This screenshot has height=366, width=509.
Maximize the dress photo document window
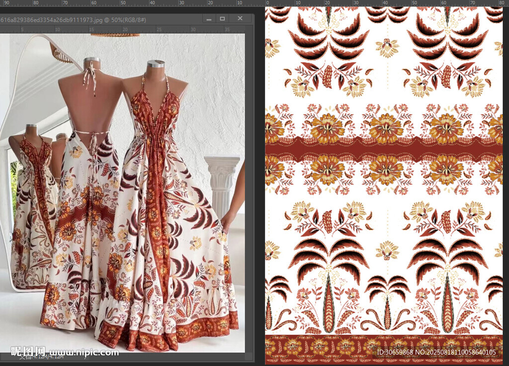(222, 19)
